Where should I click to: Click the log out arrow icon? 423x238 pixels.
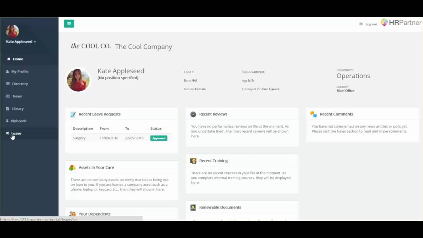pos(361,24)
